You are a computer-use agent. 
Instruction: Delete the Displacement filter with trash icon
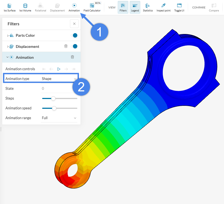[x=66, y=46]
